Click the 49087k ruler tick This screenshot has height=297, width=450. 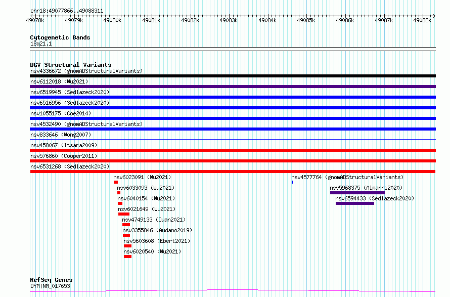tap(384, 20)
